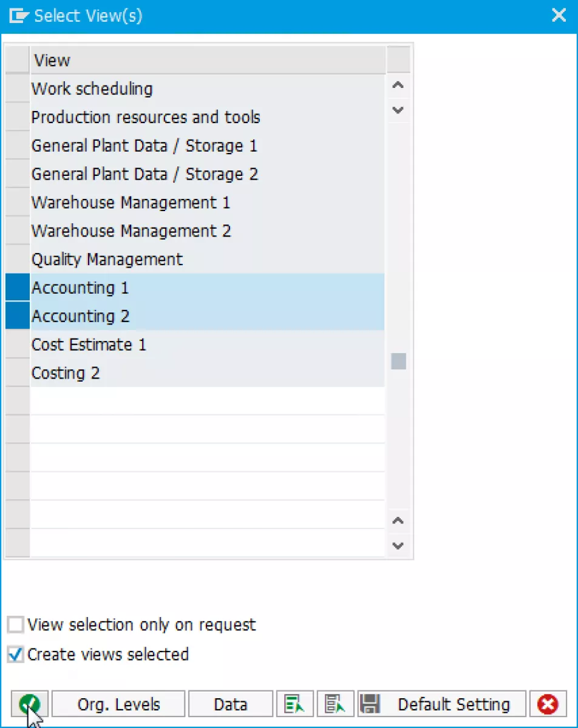Click the lower scroll-up arrow near the bottom
578x728 pixels.
[x=398, y=521]
